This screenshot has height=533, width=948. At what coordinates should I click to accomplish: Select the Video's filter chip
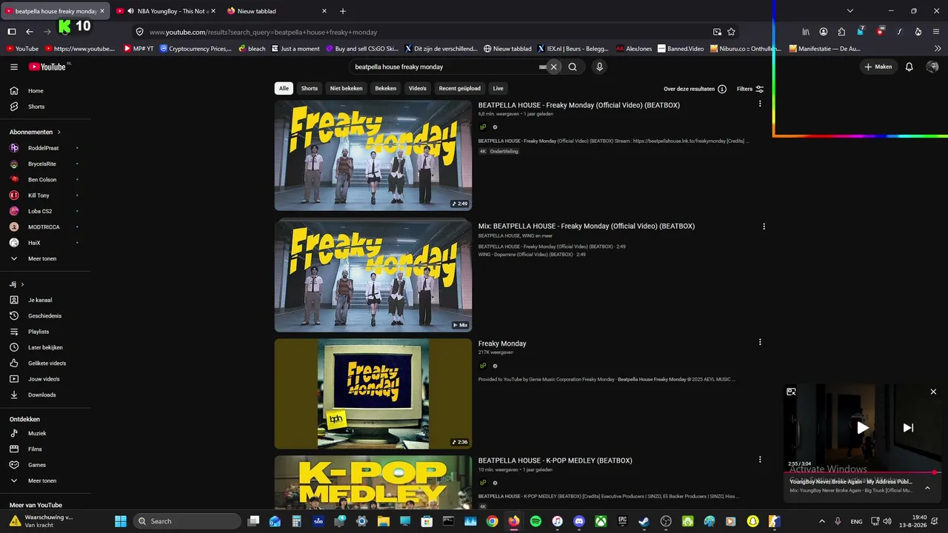[418, 88]
